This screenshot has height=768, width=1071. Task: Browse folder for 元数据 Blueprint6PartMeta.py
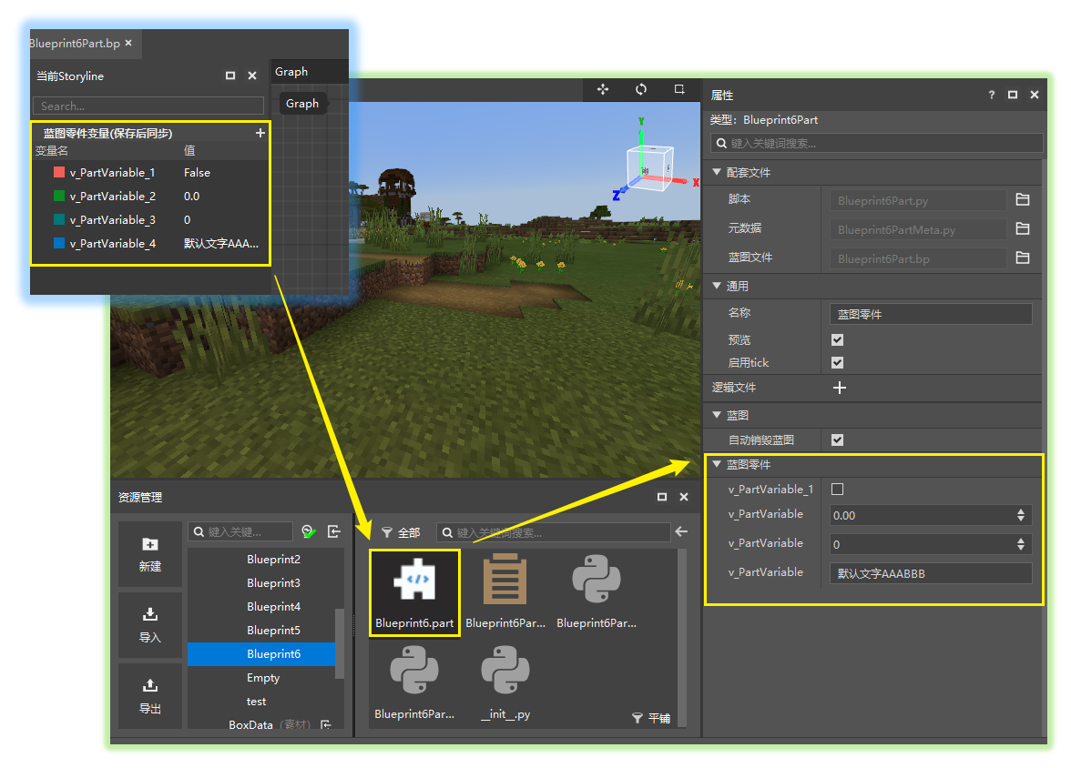[x=1023, y=228]
